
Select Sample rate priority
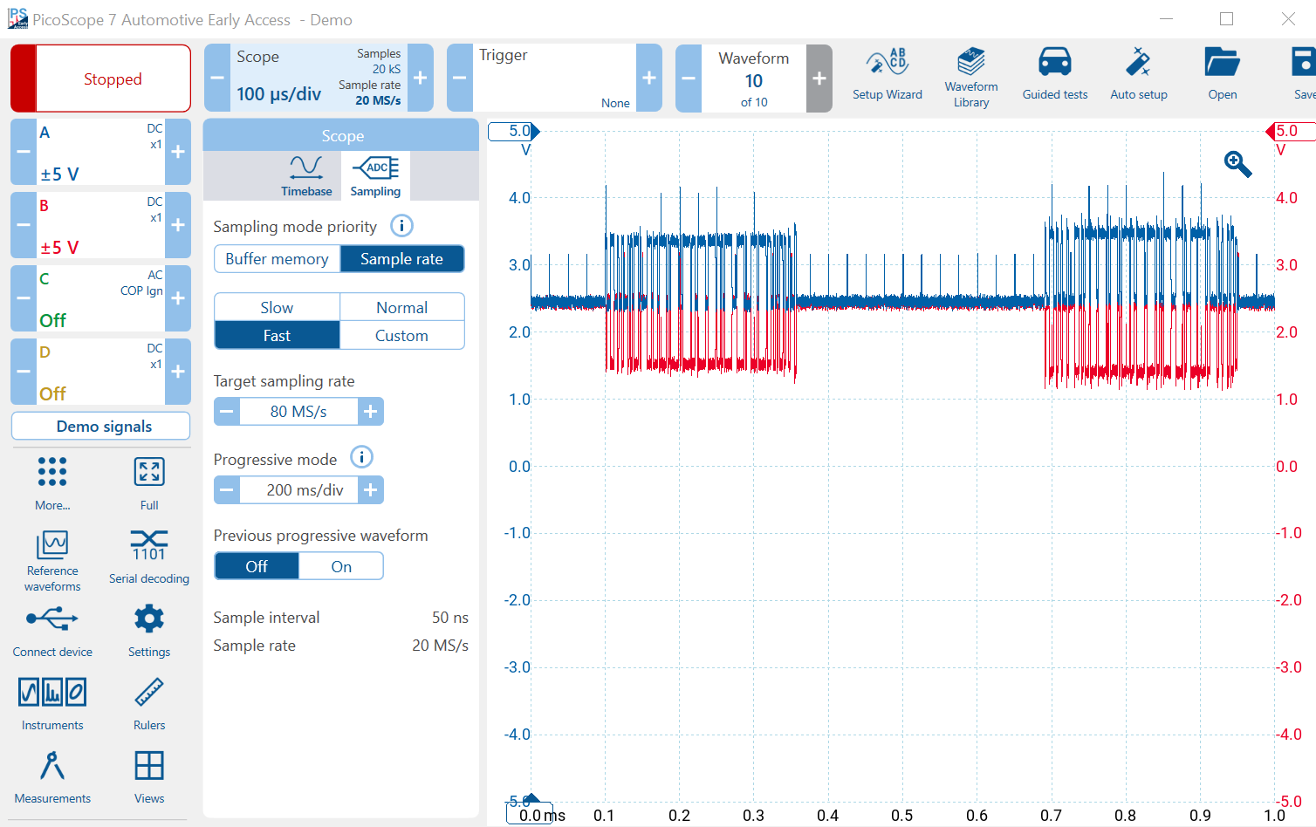(x=401, y=259)
